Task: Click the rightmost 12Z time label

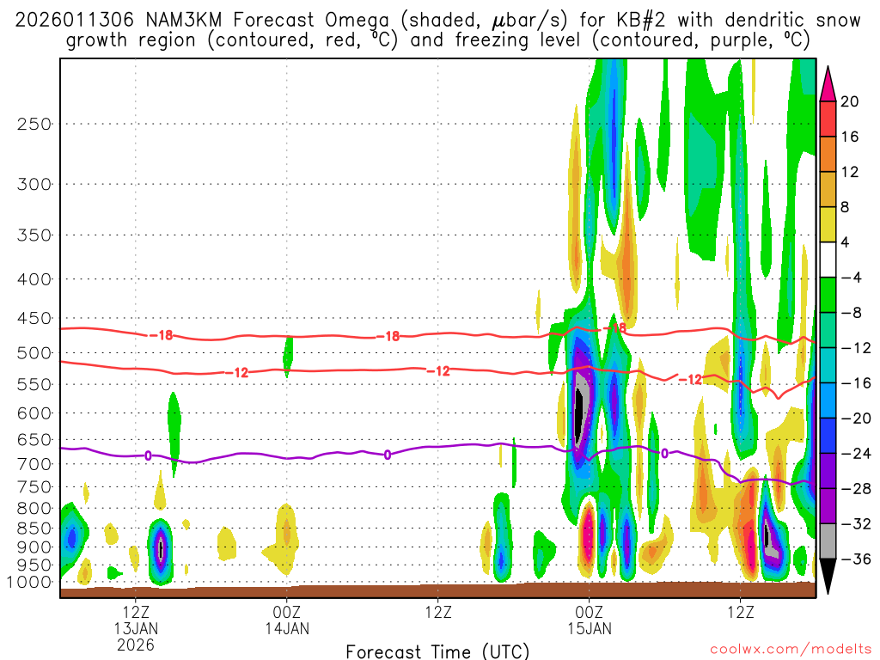Action: [x=740, y=612]
